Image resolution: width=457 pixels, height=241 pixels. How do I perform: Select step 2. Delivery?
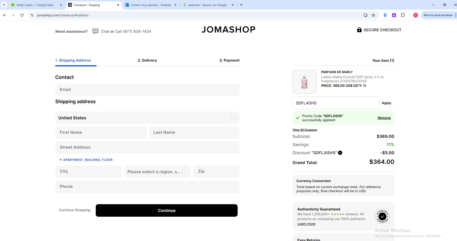[147, 60]
